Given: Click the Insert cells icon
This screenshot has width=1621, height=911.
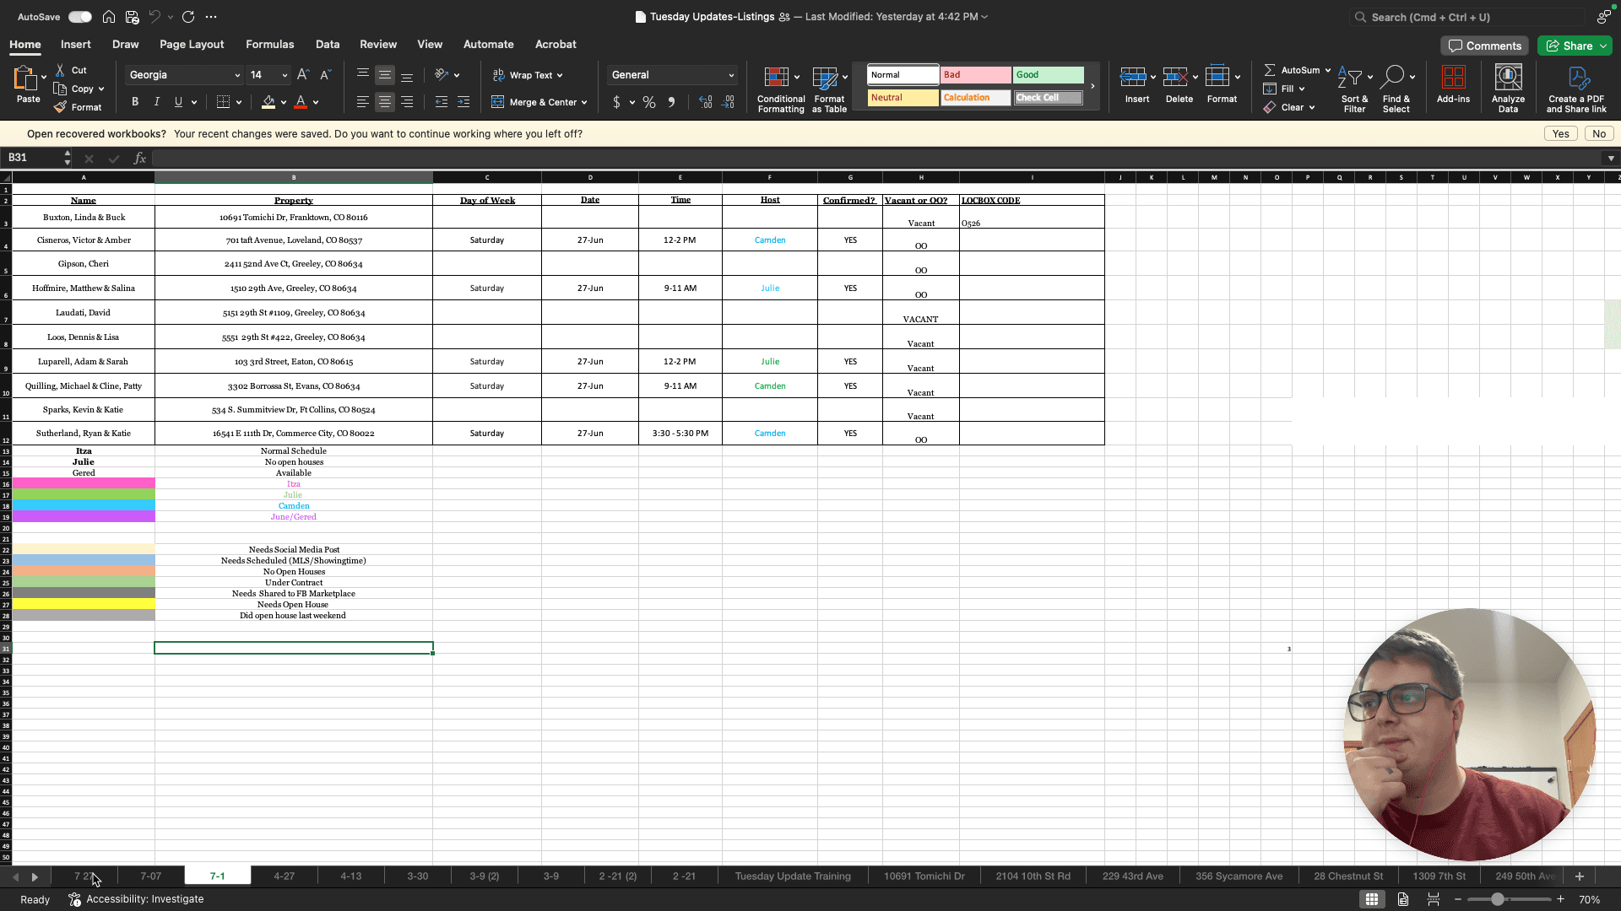Looking at the screenshot, I should point(1133,78).
